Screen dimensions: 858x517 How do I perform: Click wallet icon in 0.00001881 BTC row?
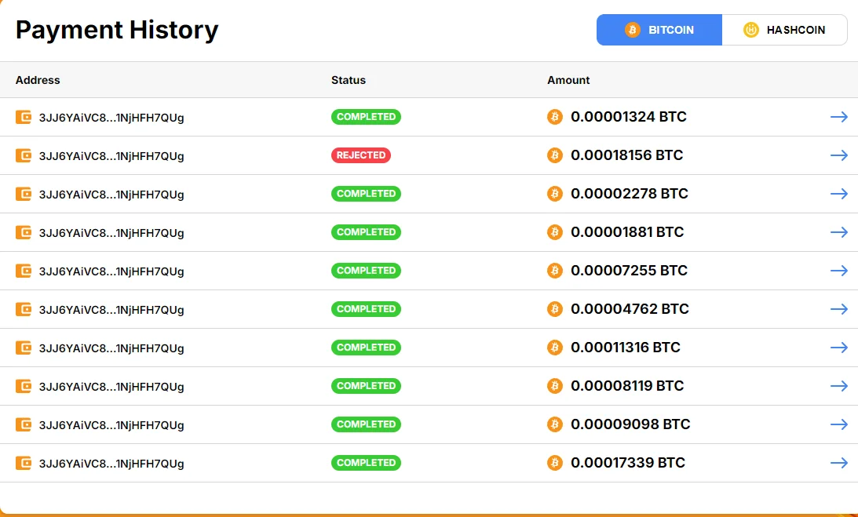click(x=24, y=232)
